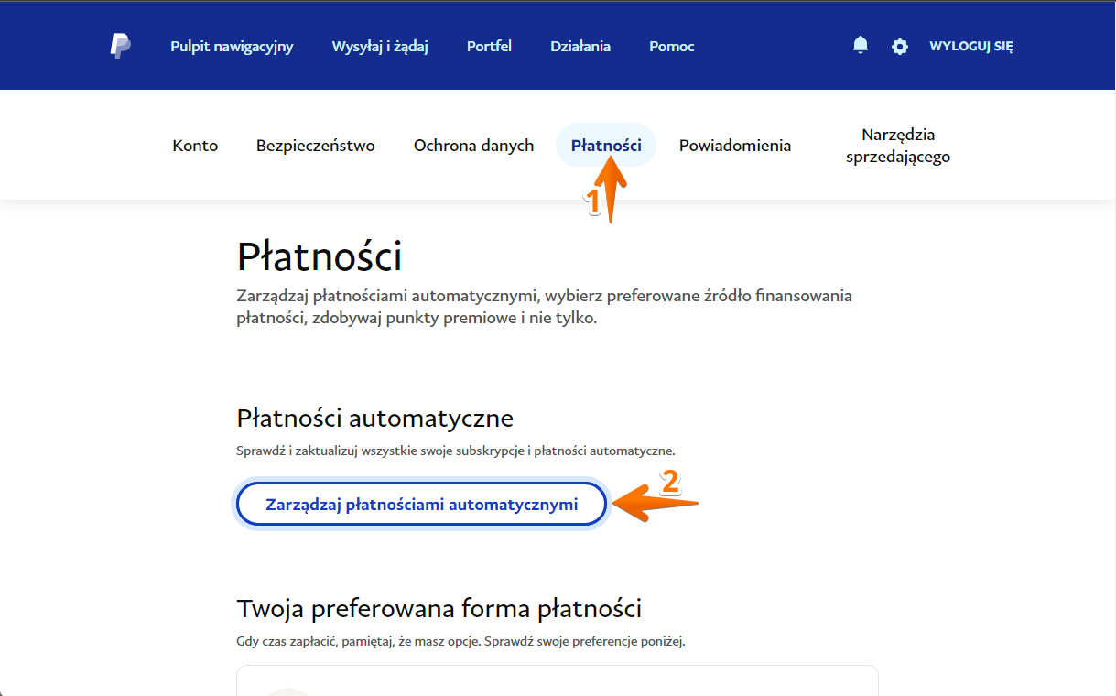Image resolution: width=1116 pixels, height=696 pixels.
Task: Click the Twoja preferowana forma płatności heading
Action: click(439, 608)
